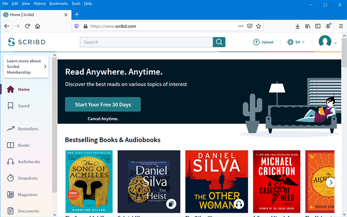This screenshot has width=347, height=217.
Task: Close the Home | Scribd tab
Action: click(x=66, y=14)
